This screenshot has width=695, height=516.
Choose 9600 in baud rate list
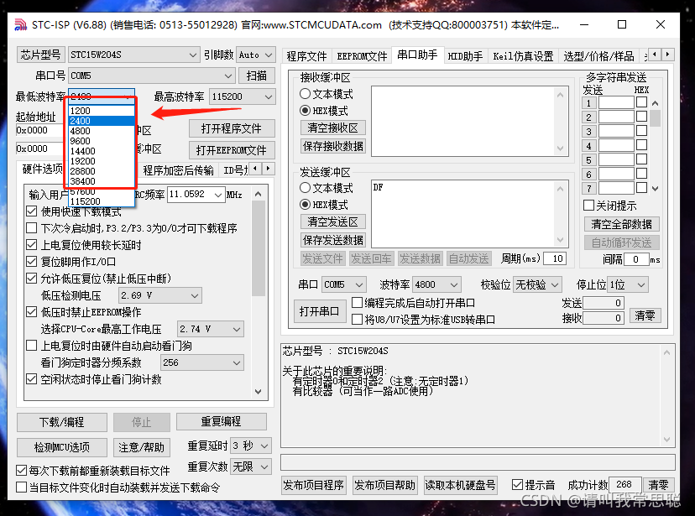[x=102, y=141]
